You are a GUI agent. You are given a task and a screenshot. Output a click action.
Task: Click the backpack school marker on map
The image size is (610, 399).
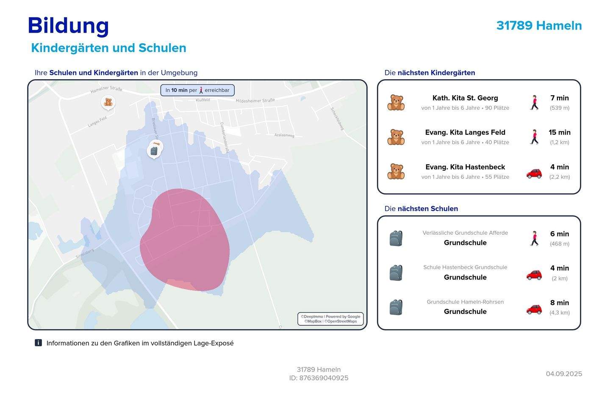click(154, 151)
